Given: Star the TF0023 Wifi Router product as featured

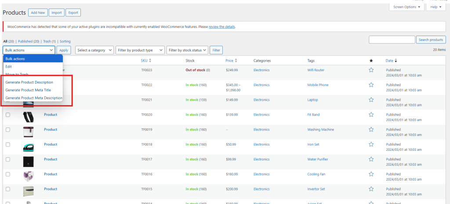Looking at the screenshot, I should tap(371, 70).
